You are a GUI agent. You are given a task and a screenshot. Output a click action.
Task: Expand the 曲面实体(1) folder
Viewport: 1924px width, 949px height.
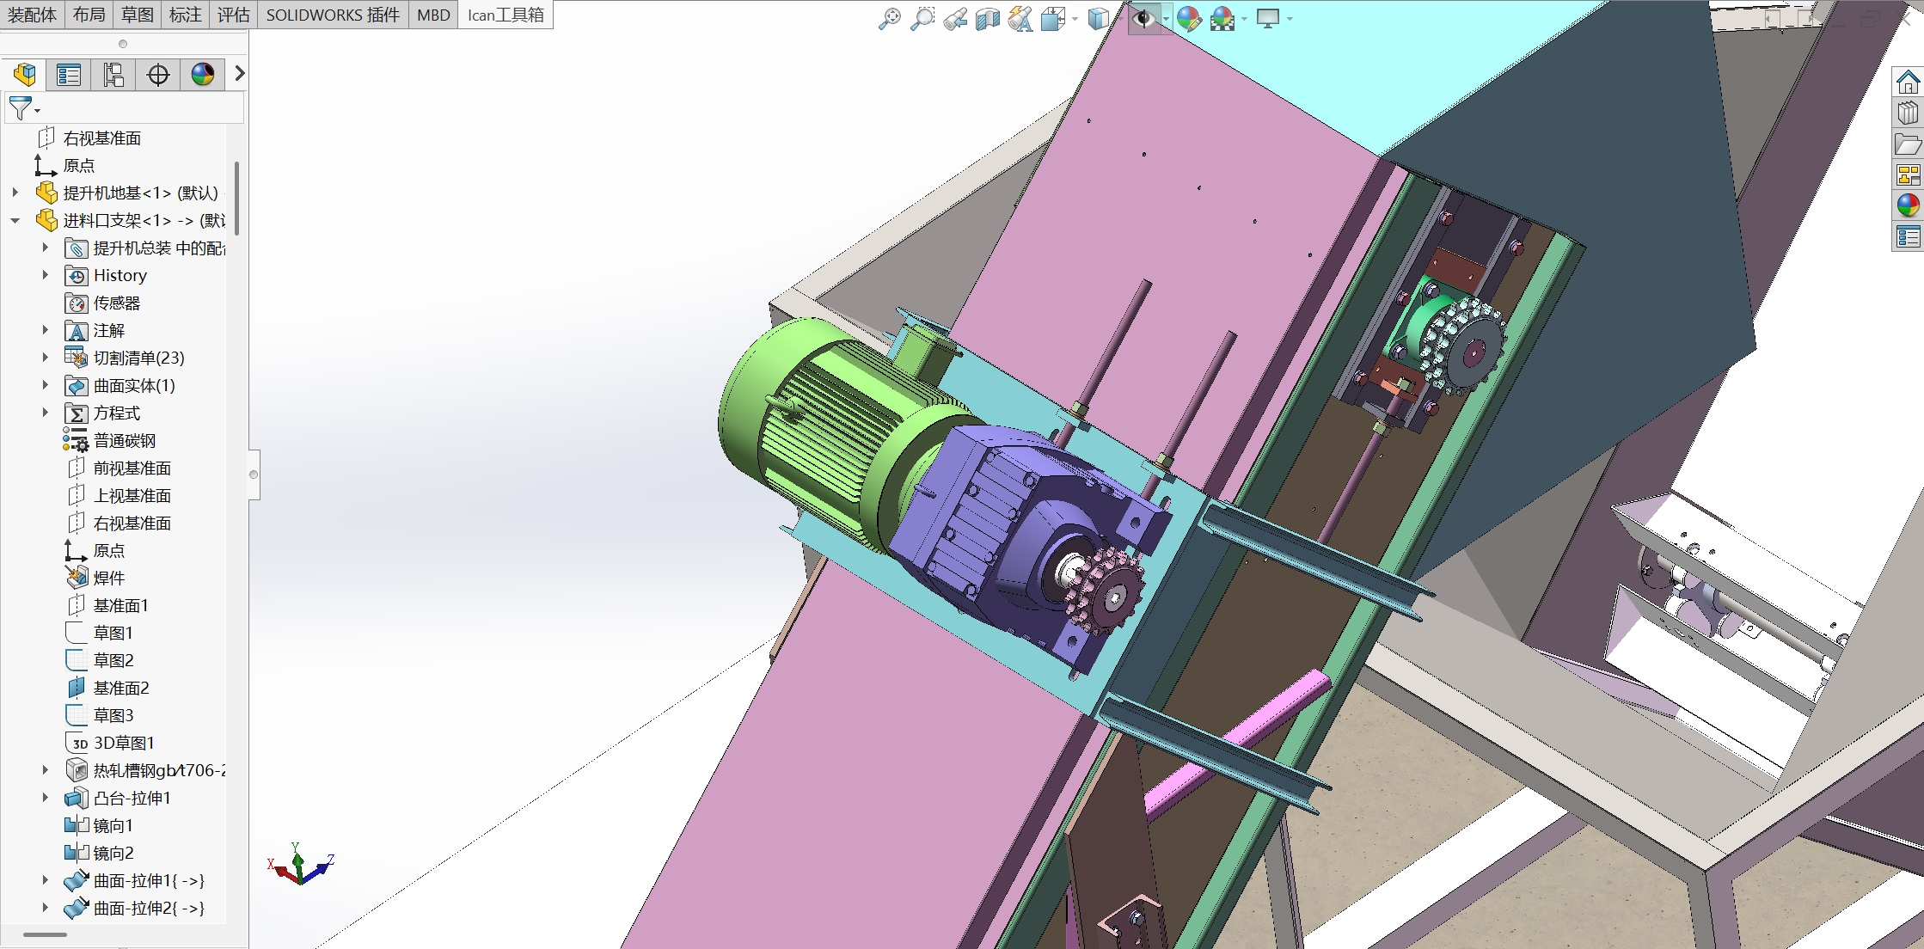coord(46,385)
